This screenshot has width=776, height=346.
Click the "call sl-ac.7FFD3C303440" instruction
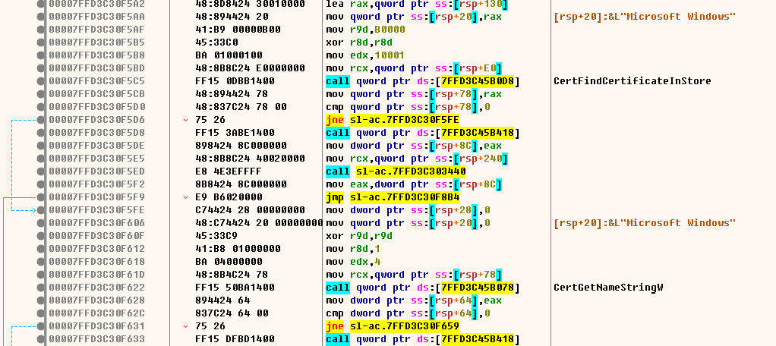pos(396,171)
